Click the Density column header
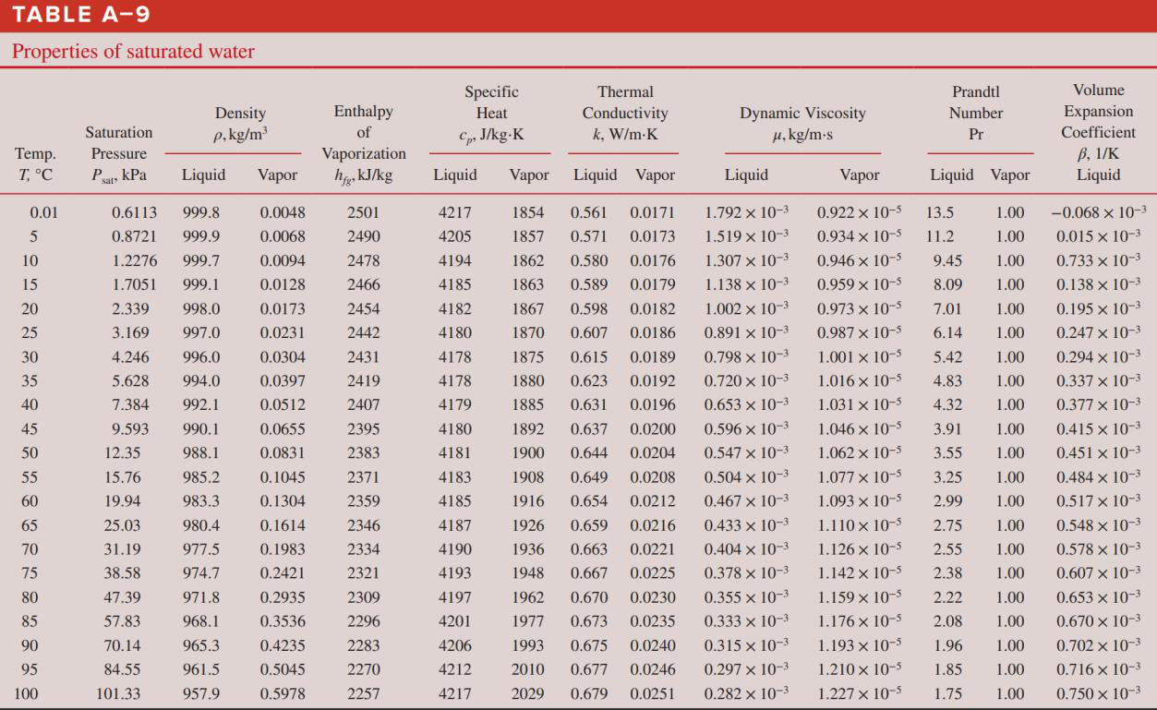This screenshot has height=710, width=1157. coord(240,123)
